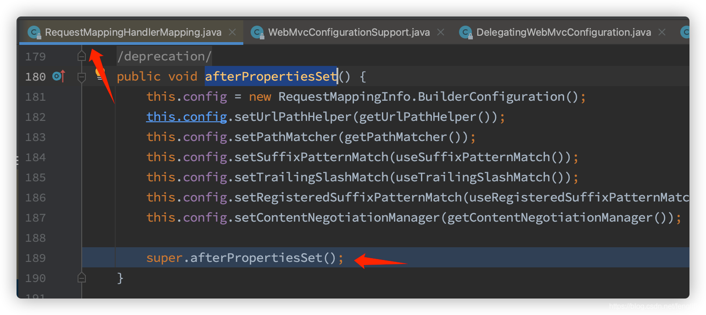The height and width of the screenshot is (315, 706).
Task: Collapse the afterPropertiesSet method fold at line 180
Action: (81, 76)
